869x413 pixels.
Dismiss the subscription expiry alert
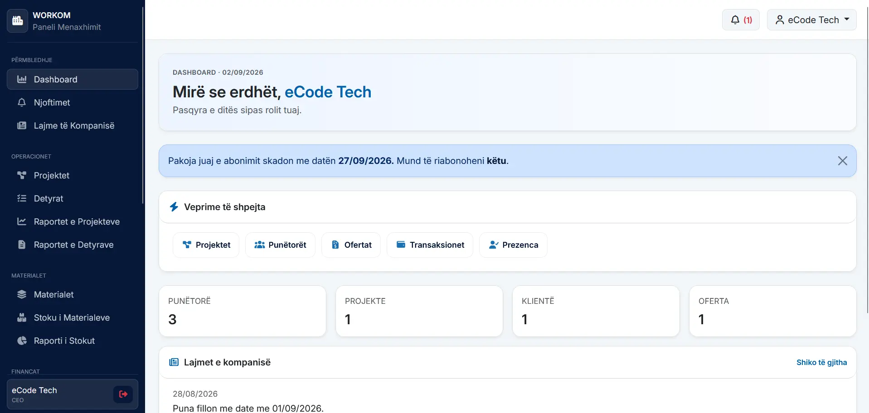[843, 161]
